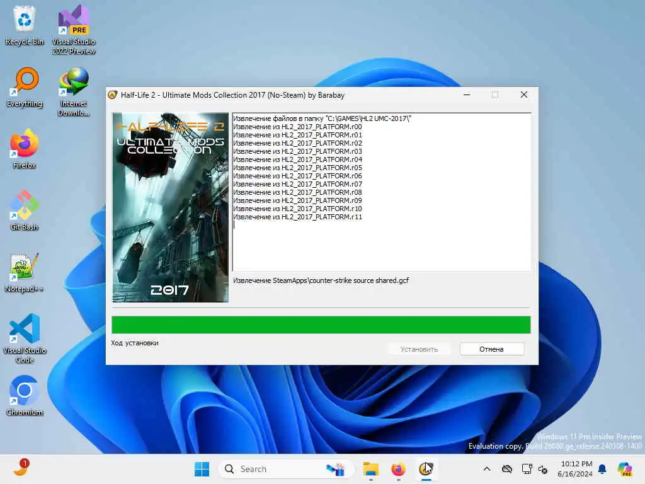Click the 'counter-strike source shared.gcf' status text
Screen dimensions: 645x484
click(321, 280)
